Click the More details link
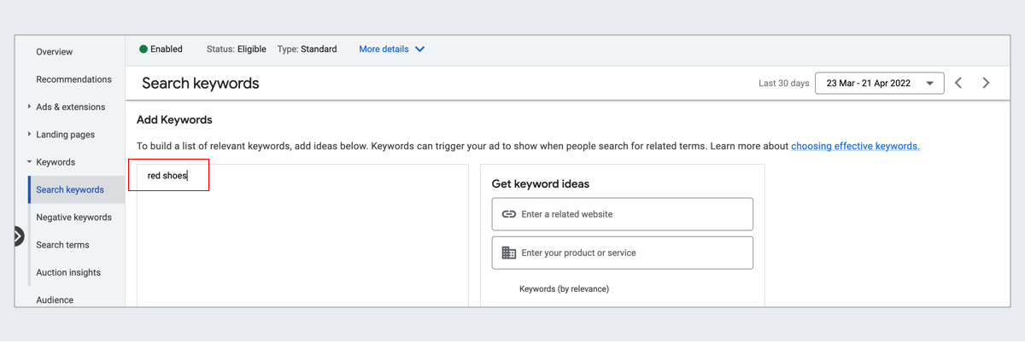Screen dimensions: 1025x343 [384, 49]
